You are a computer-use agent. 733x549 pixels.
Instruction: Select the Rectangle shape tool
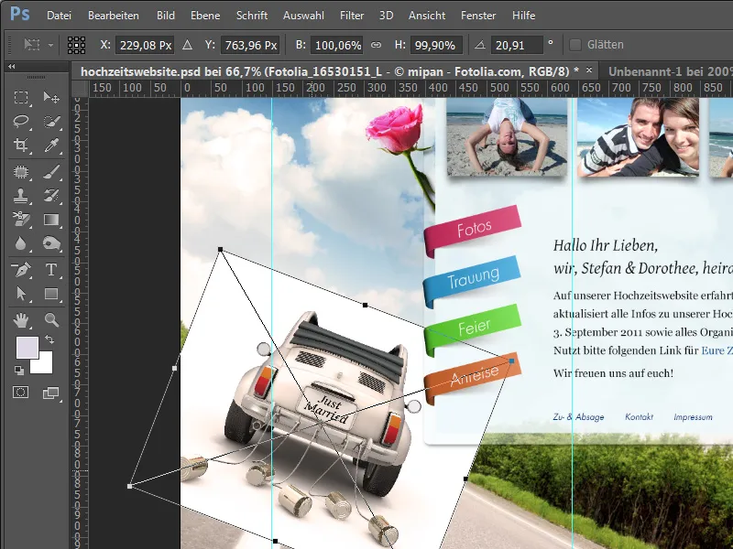coord(51,294)
